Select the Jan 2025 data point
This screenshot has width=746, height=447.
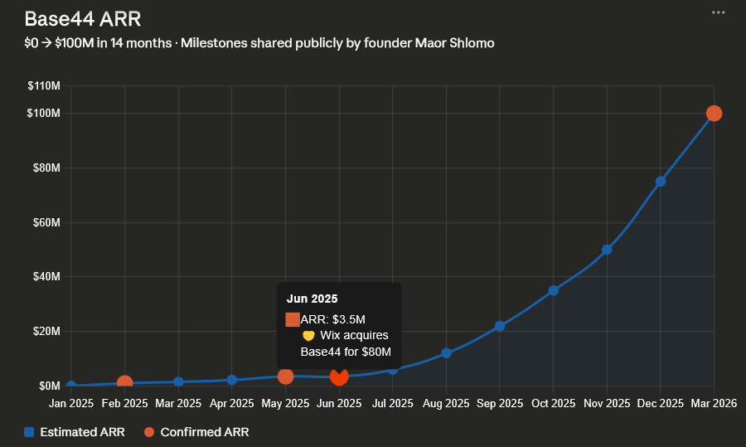(x=71, y=385)
